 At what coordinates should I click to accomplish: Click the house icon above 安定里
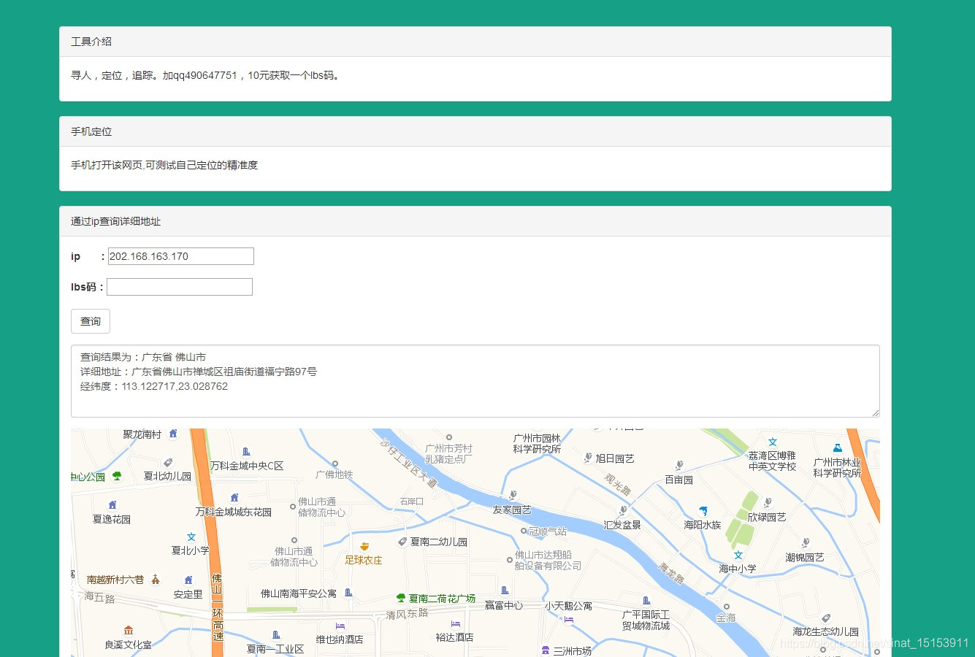pyautogui.click(x=188, y=581)
